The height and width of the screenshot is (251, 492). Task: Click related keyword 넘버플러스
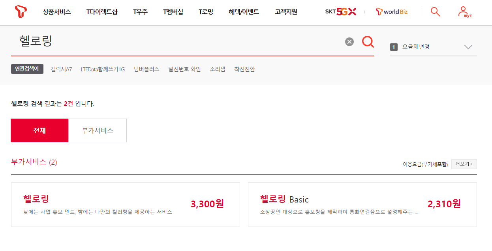pyautogui.click(x=146, y=69)
